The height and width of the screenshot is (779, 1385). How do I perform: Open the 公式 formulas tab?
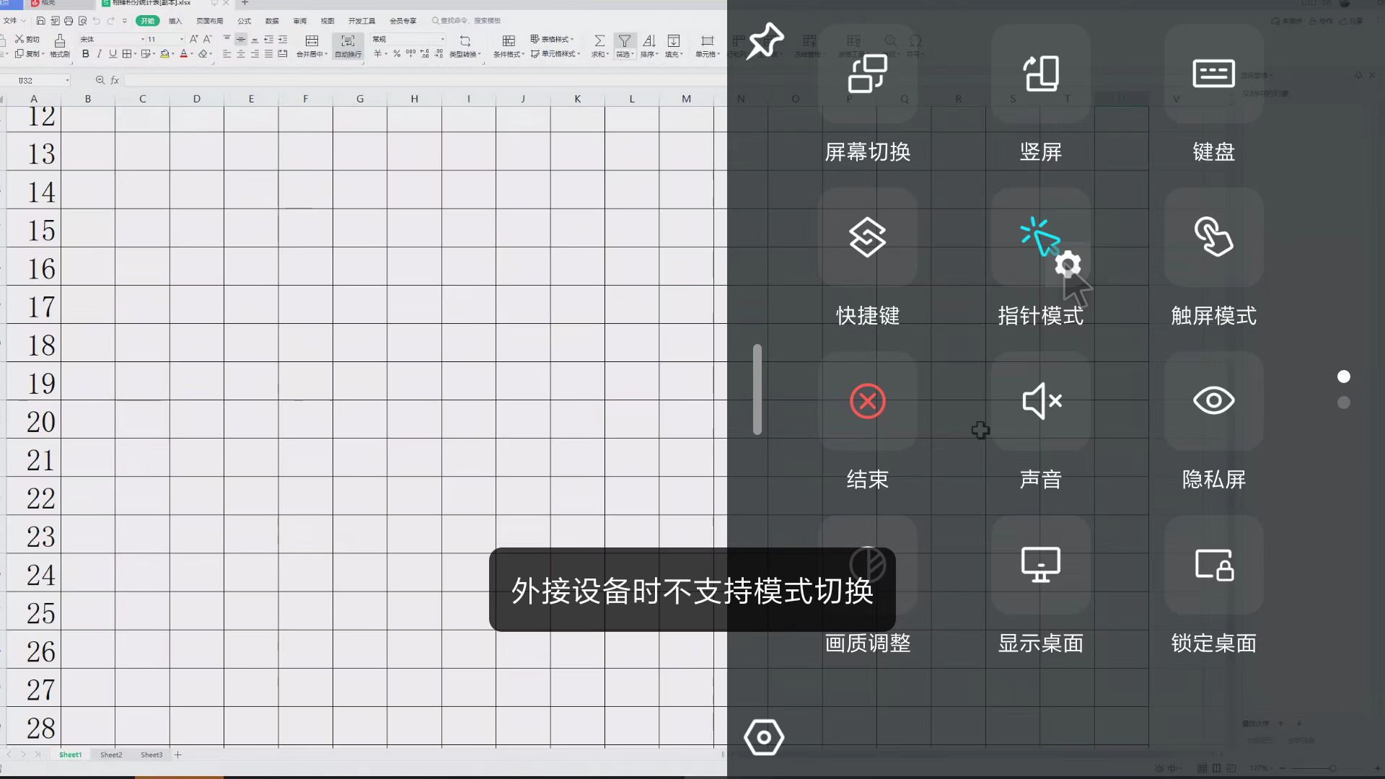point(245,21)
